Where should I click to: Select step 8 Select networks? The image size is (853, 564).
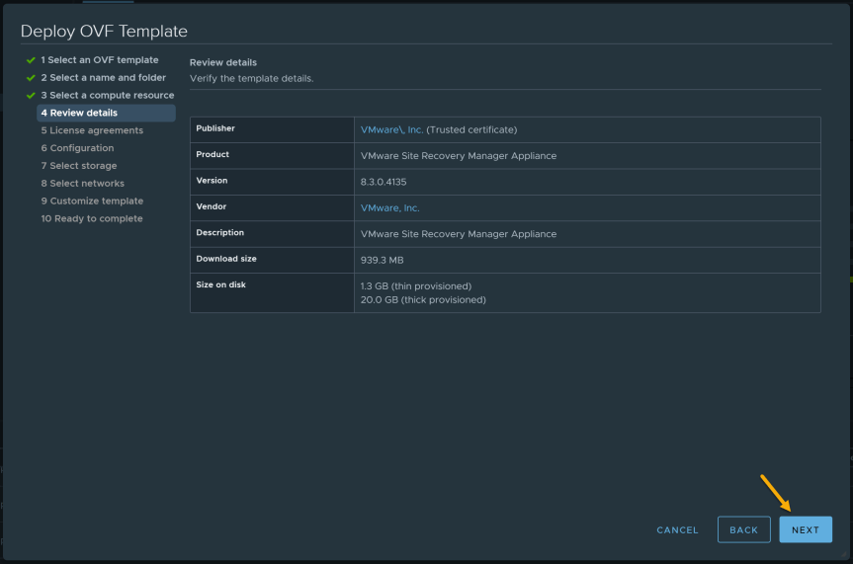pos(83,184)
